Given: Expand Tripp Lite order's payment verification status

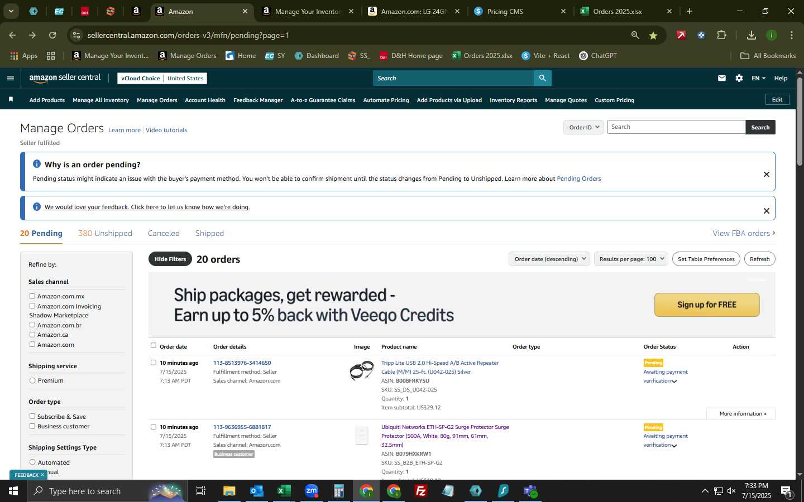Looking at the screenshot, I should point(674,382).
